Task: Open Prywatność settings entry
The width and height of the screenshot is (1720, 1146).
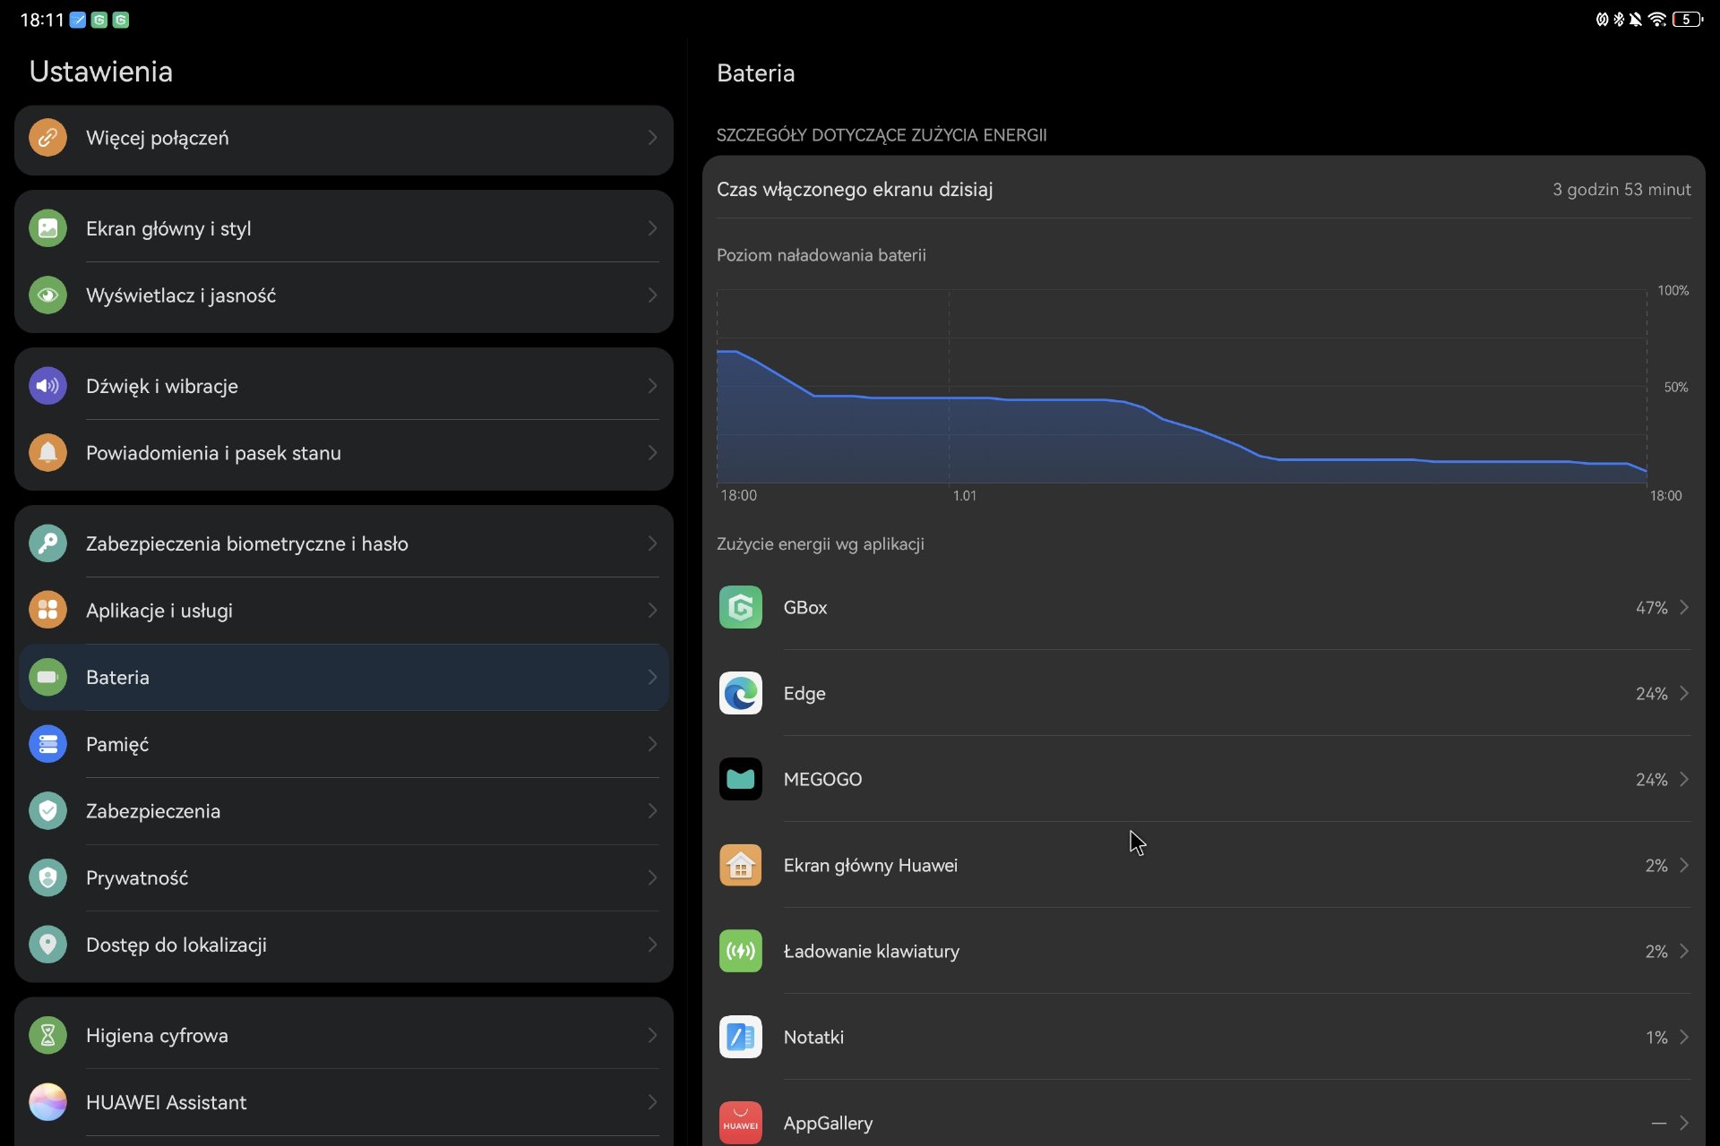Action: coord(344,878)
